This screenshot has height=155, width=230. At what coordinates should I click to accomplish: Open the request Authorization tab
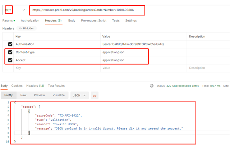pos(30,20)
